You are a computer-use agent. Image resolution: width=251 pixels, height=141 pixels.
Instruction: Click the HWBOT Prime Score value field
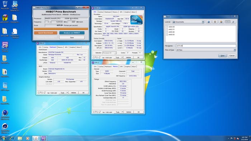[x=54, y=25]
